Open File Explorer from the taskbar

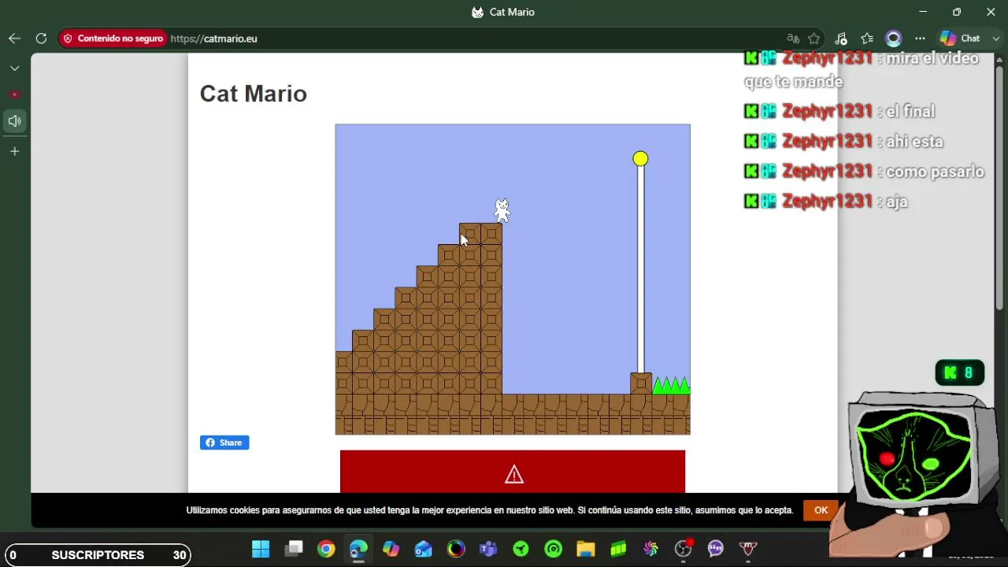pos(585,549)
